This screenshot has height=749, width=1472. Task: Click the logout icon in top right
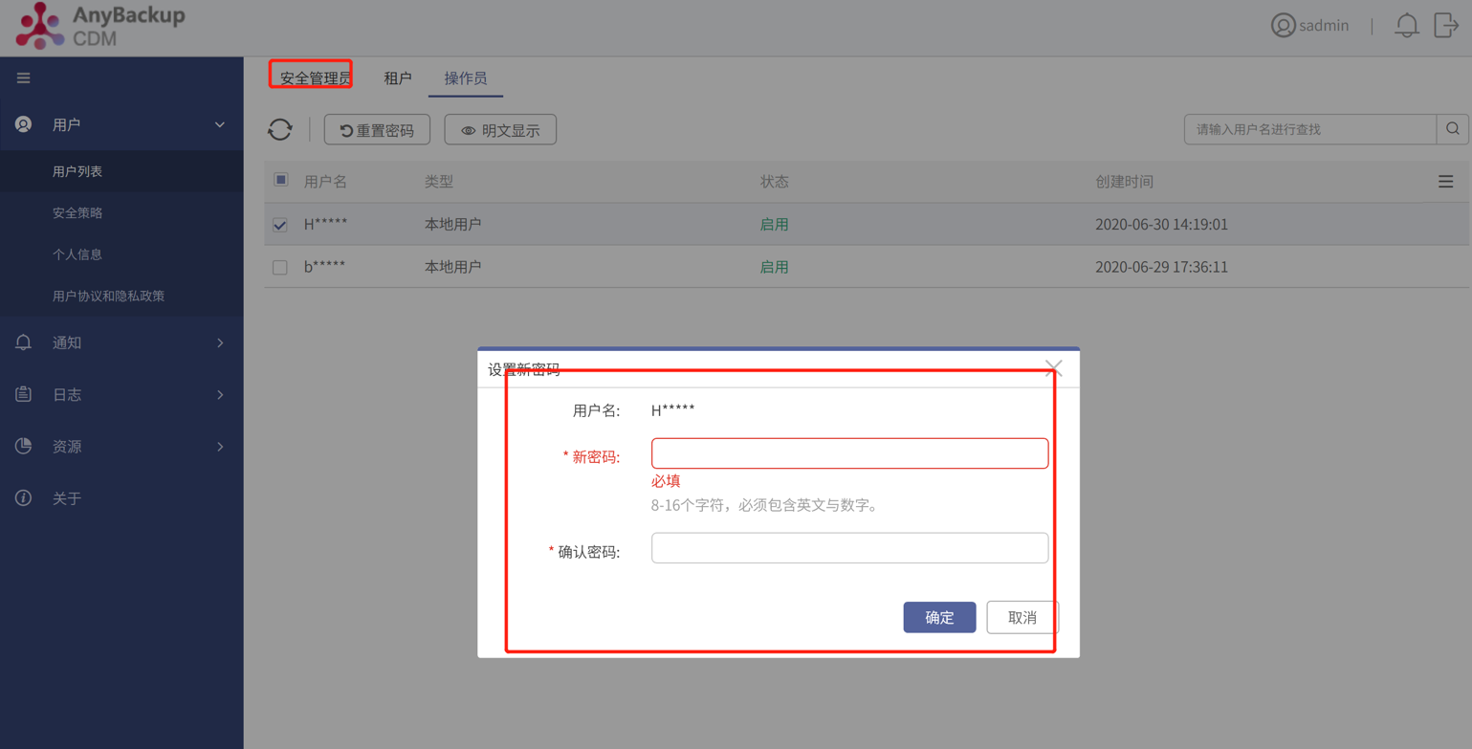click(x=1446, y=25)
